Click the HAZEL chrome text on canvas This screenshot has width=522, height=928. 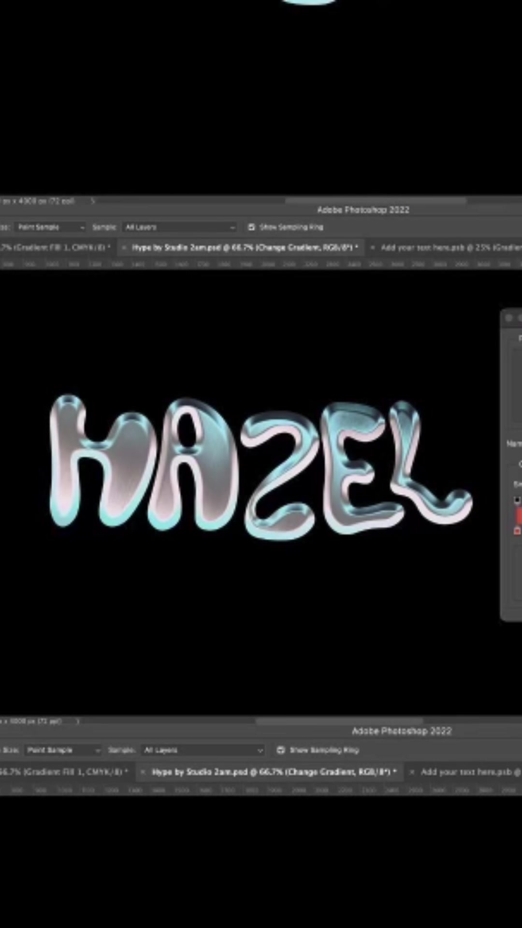(x=261, y=466)
